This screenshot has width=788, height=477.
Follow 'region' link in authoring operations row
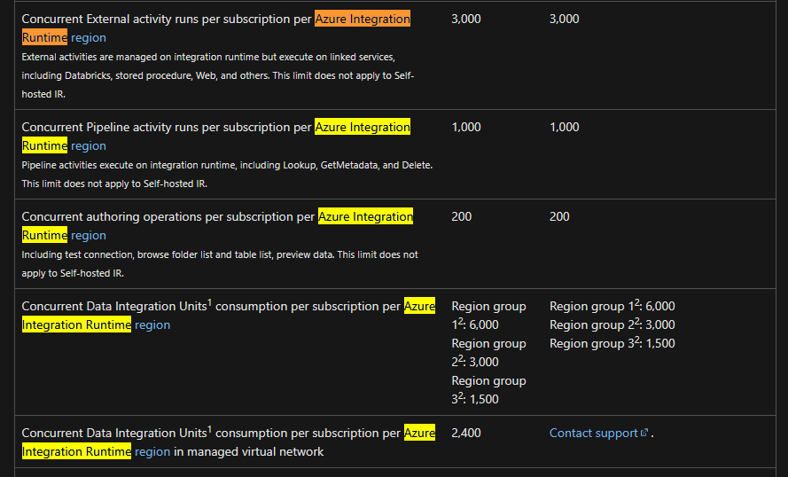[88, 235]
